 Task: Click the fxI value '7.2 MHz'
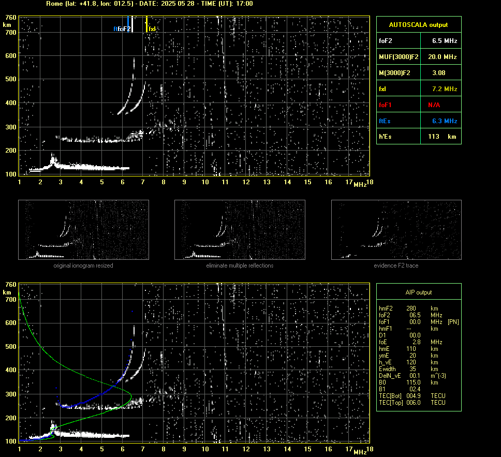[x=445, y=89]
